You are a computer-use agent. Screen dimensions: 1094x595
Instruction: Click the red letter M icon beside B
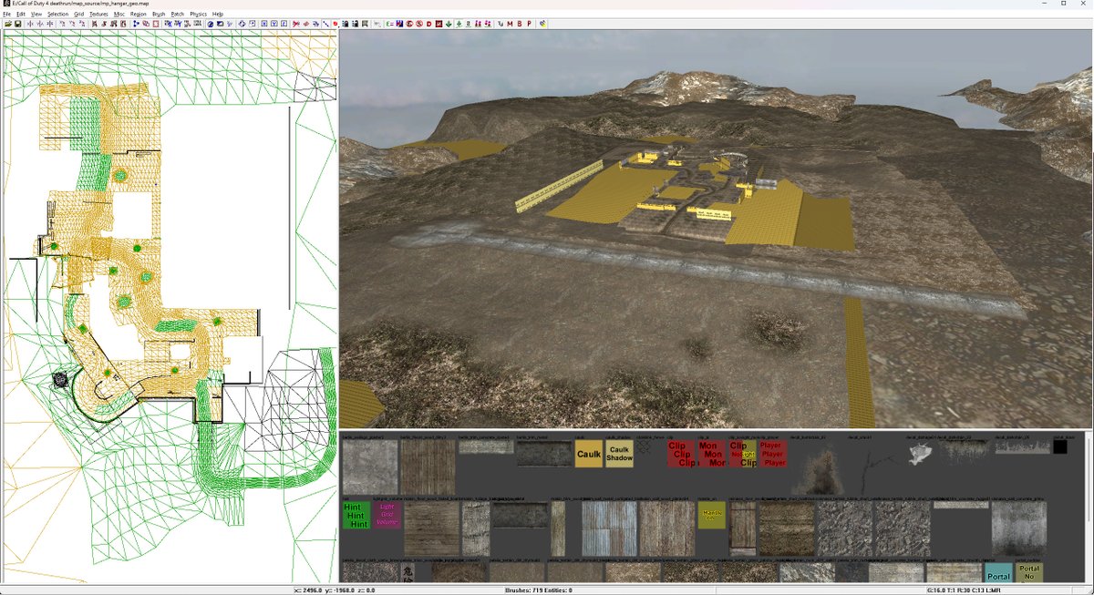pyautogui.click(x=510, y=24)
